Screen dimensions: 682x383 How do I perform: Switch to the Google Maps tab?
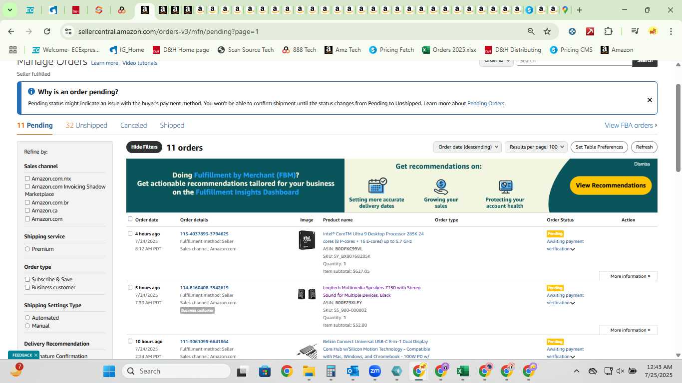click(x=565, y=10)
